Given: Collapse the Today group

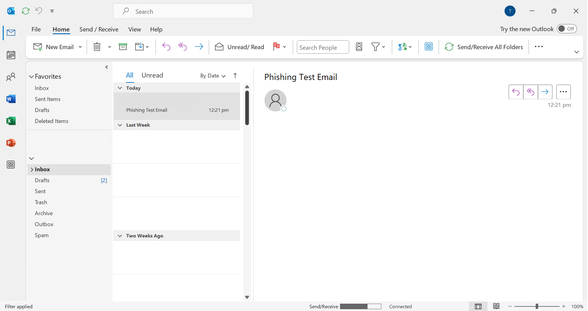Looking at the screenshot, I should (x=120, y=88).
